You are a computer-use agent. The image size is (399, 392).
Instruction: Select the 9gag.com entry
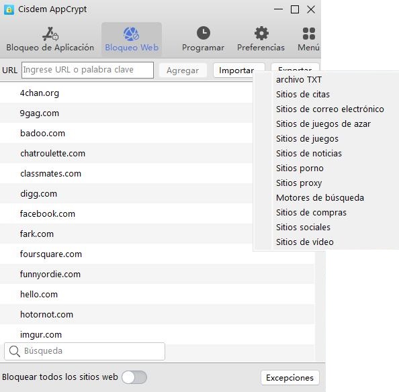tap(126, 113)
